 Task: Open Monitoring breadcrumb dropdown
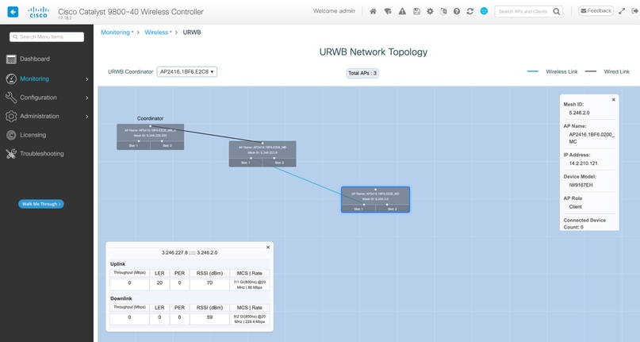[x=117, y=33]
